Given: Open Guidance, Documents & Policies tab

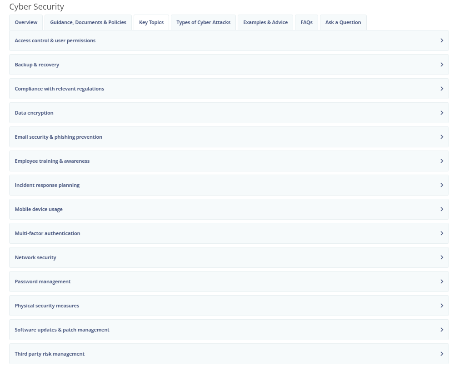Looking at the screenshot, I should coord(88,22).
